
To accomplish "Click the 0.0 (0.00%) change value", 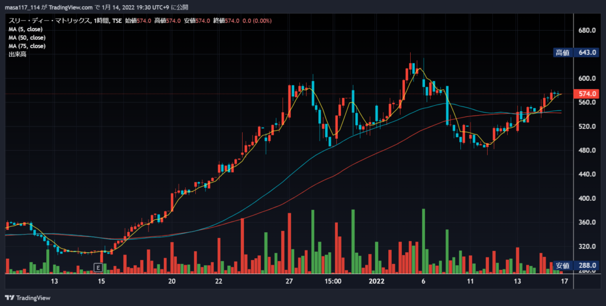I will coord(257,21).
